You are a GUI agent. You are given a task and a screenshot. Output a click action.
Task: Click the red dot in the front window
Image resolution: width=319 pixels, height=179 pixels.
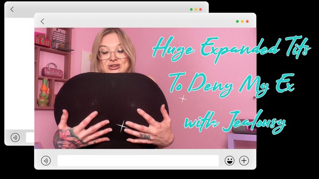tap(247, 21)
